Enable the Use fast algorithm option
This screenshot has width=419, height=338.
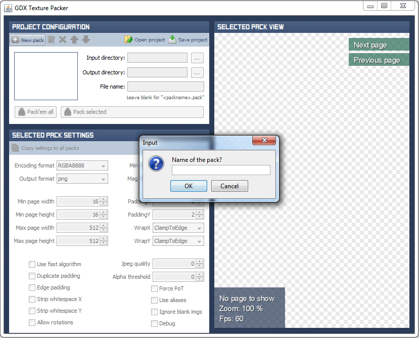tap(31, 264)
